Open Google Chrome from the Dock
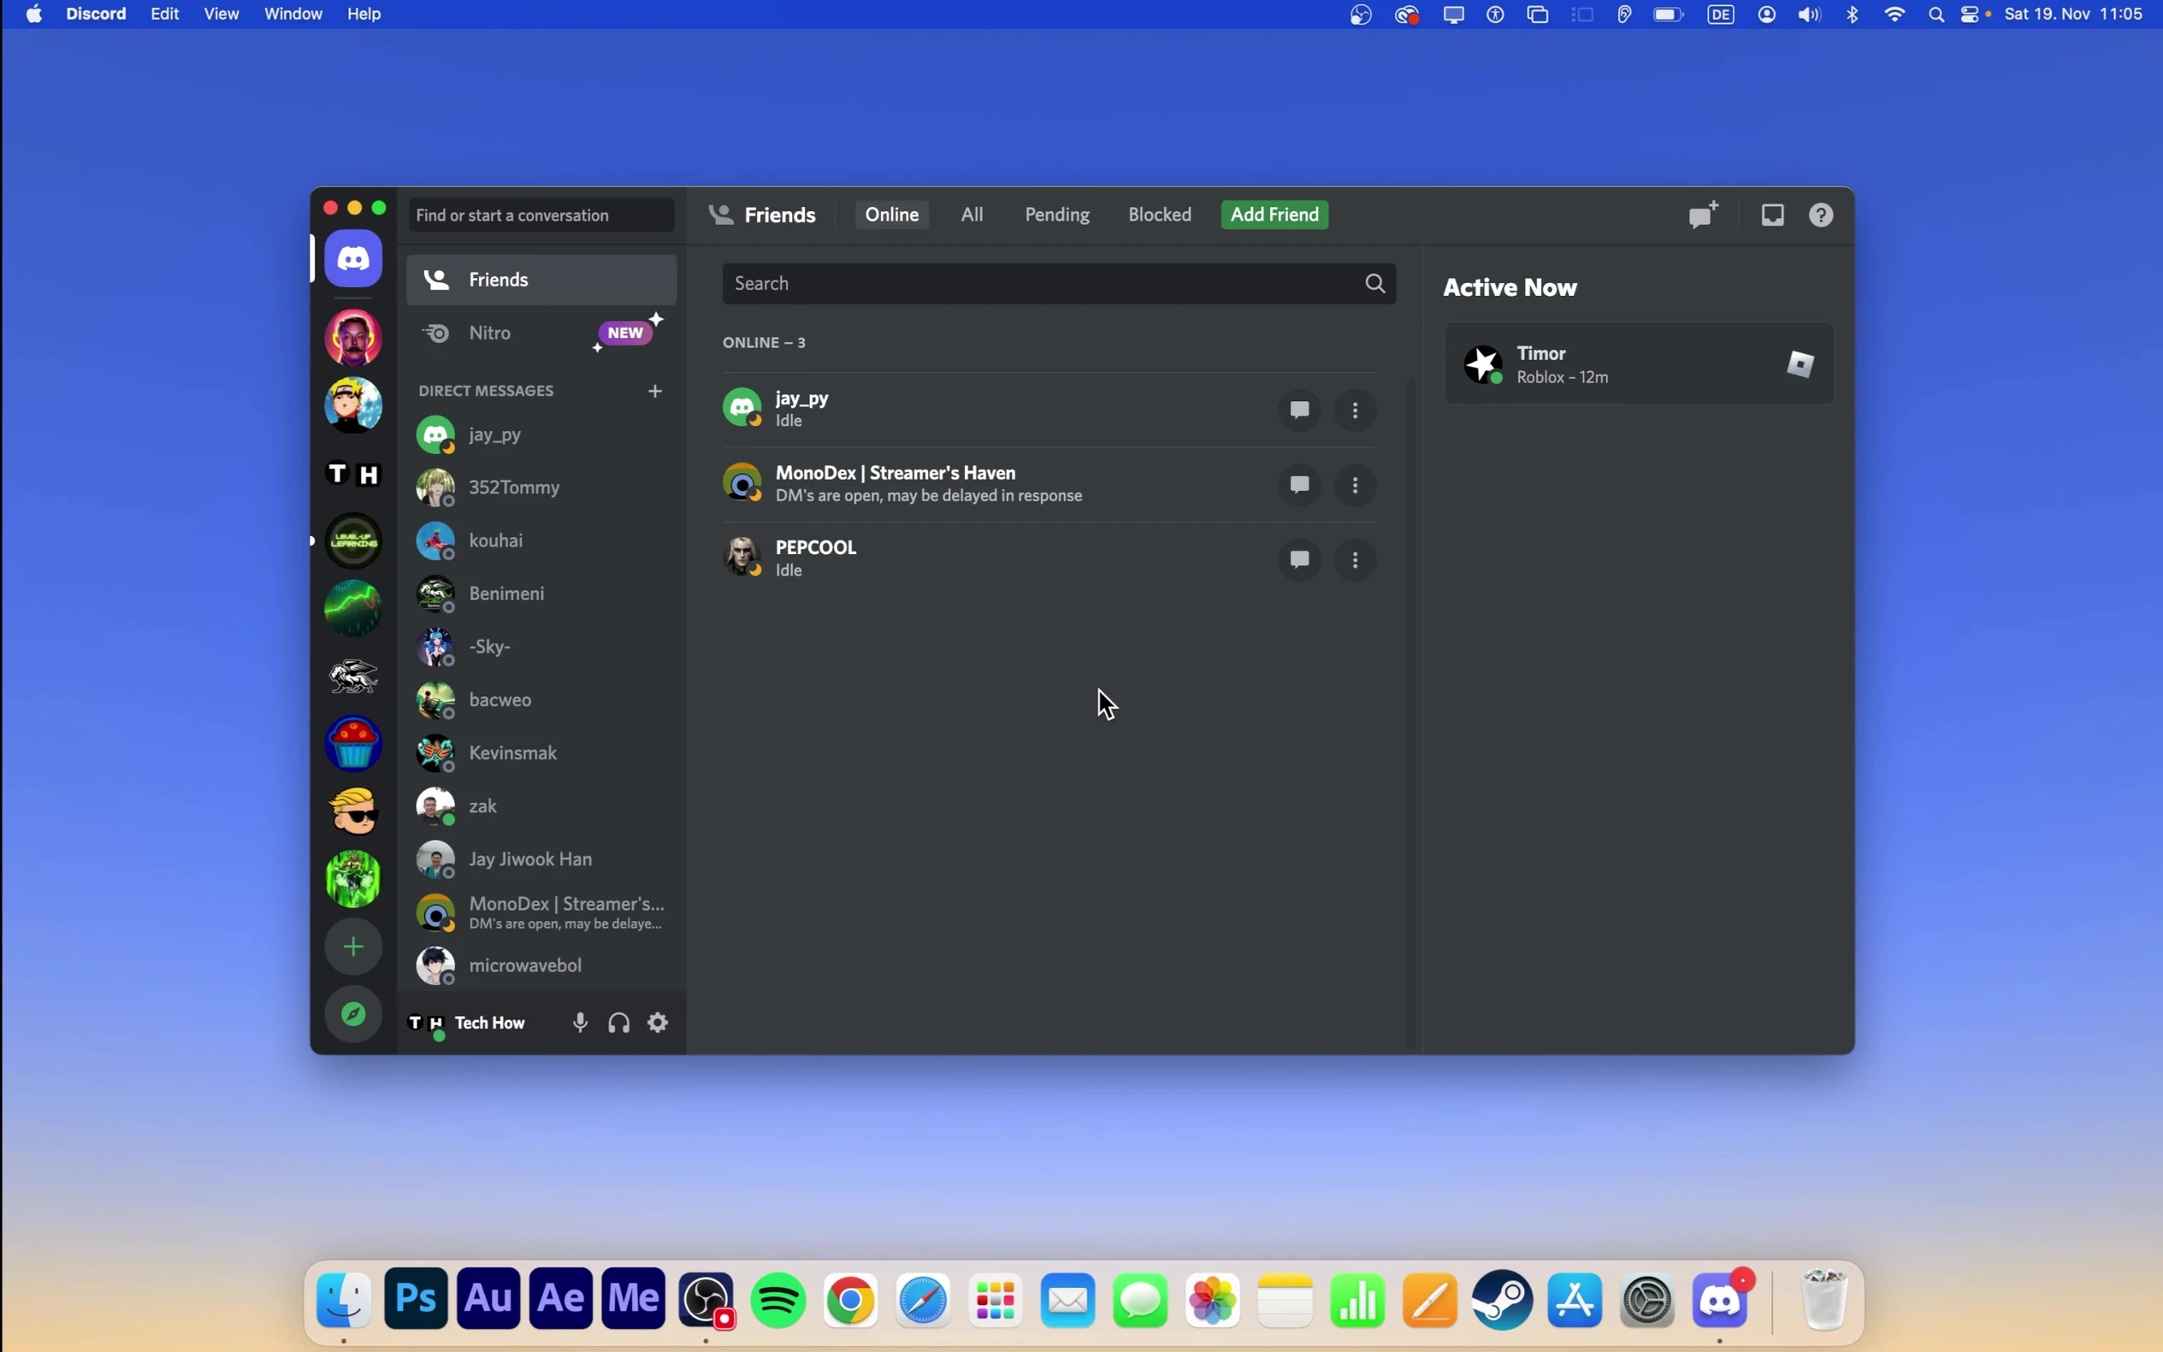This screenshot has width=2163, height=1352. click(851, 1300)
